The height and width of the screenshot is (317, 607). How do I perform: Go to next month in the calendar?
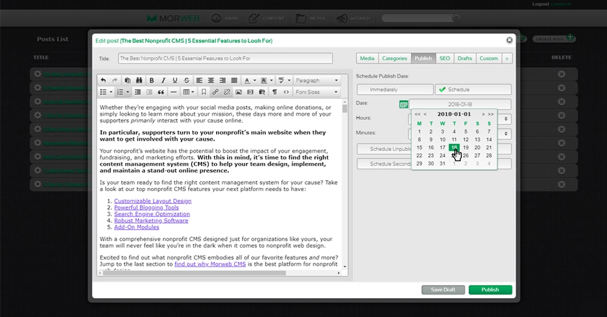coord(483,115)
